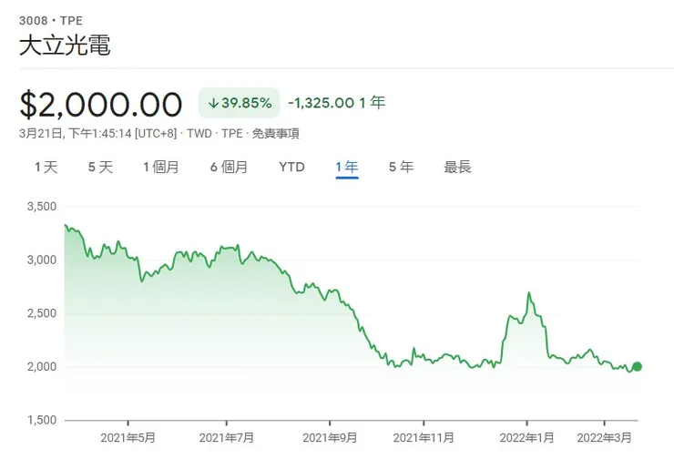Switch to the 6個月 range tab

point(229,167)
